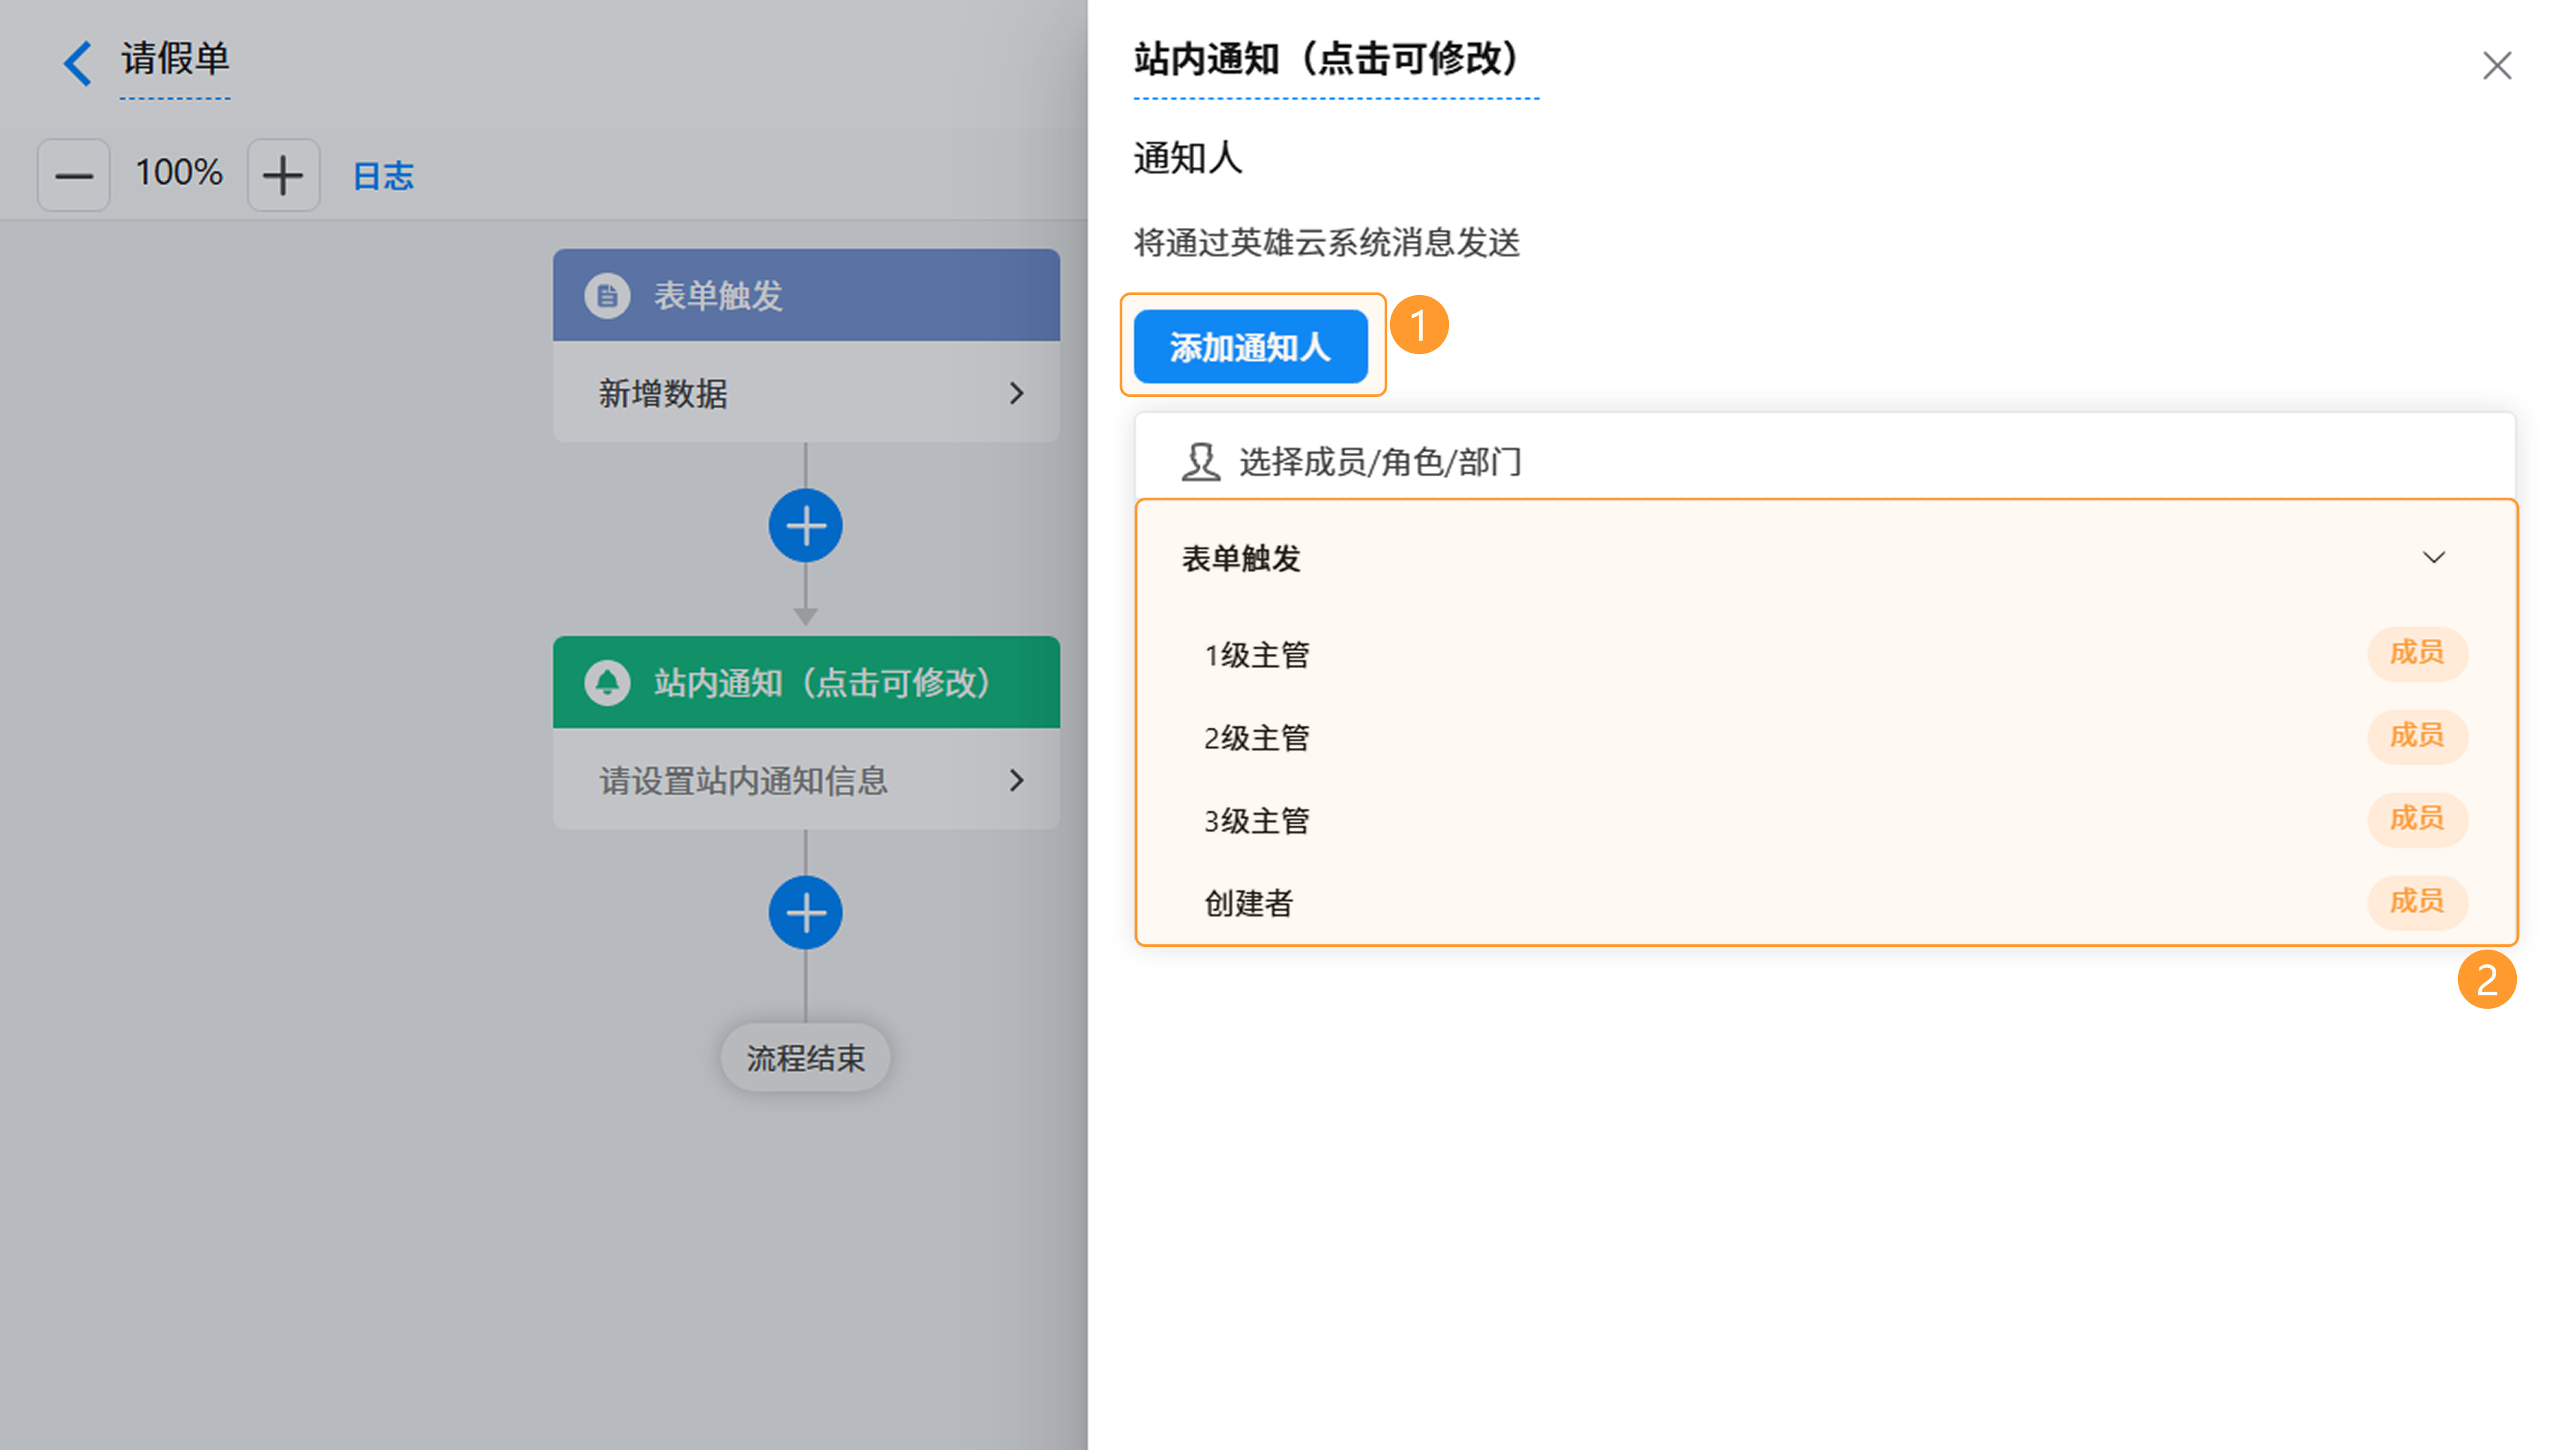Click the bell icon on 站内通知 node
The image size is (2576, 1450).
coord(607,682)
